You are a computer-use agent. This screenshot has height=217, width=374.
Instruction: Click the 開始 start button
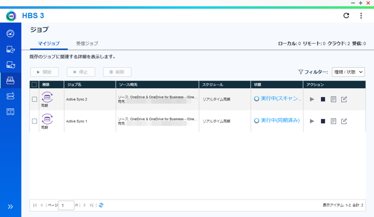tap(44, 72)
